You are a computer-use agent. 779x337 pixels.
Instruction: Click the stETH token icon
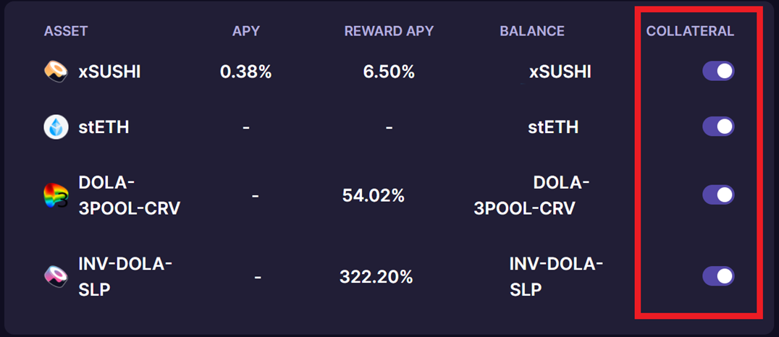point(56,127)
